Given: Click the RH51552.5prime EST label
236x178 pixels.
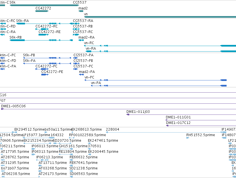Looking at the screenshot, I should click(x=201, y=135).
